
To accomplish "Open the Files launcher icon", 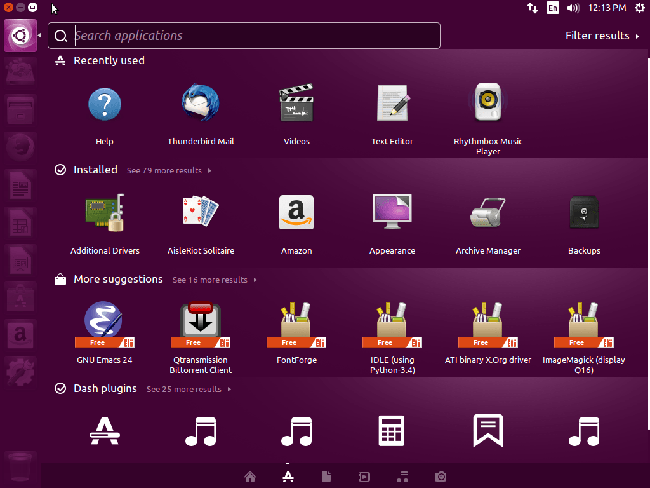I will [20, 110].
